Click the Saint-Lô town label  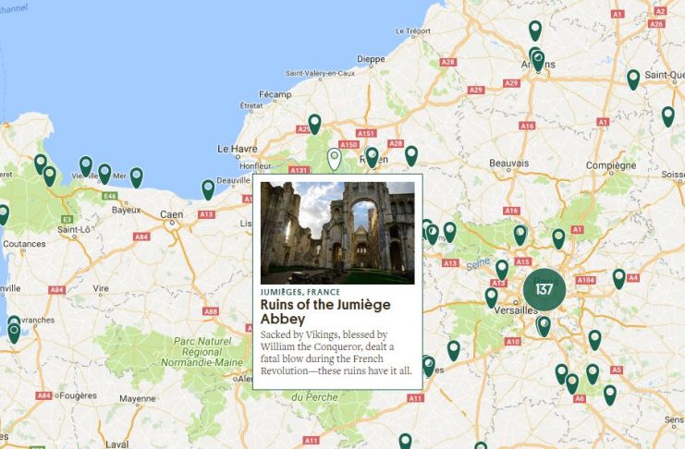coord(73,229)
